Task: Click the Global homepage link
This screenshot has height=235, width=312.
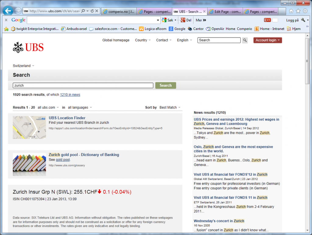Action: pos(116,40)
